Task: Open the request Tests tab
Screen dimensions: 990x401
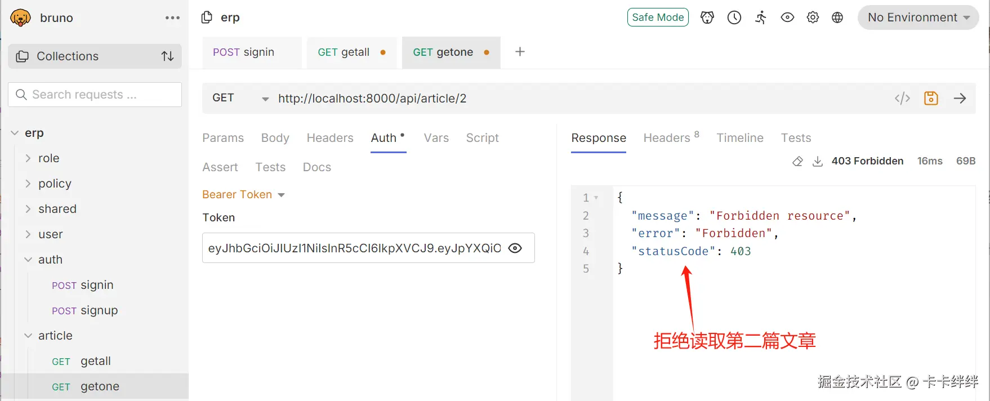Action: (x=270, y=167)
